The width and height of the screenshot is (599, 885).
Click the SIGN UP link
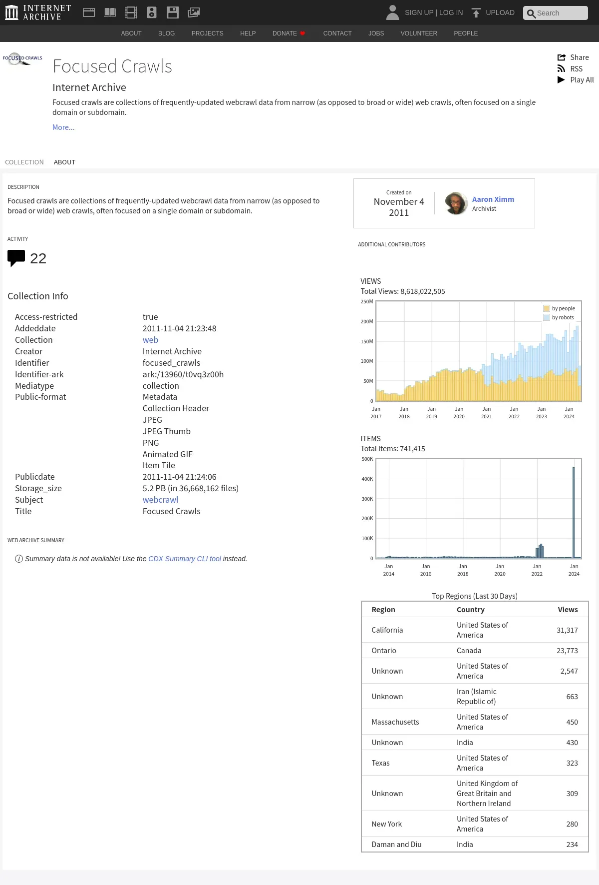[419, 12]
